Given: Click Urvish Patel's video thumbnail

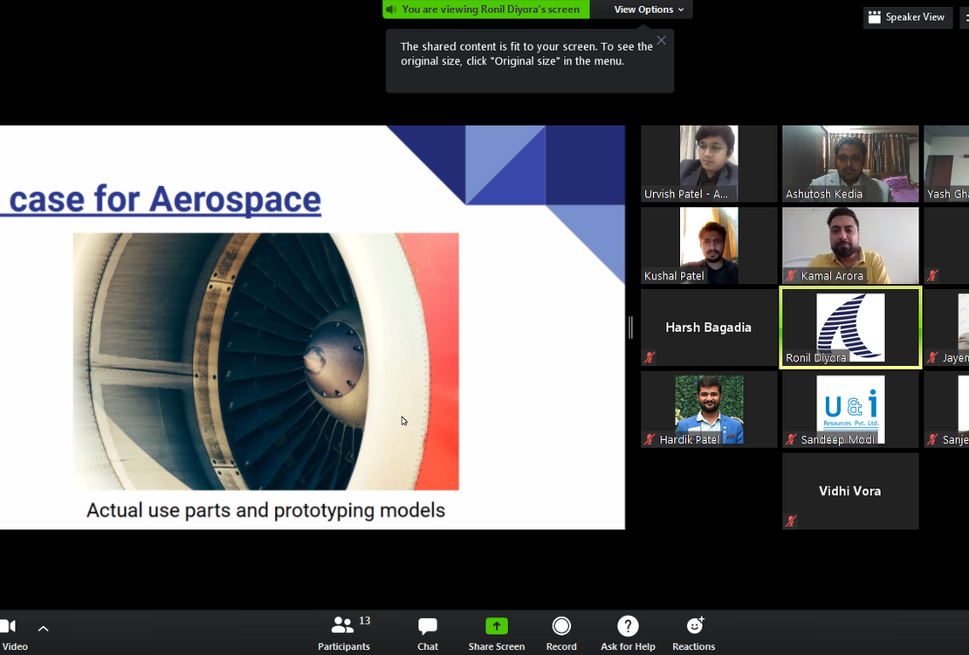Looking at the screenshot, I should click(709, 163).
